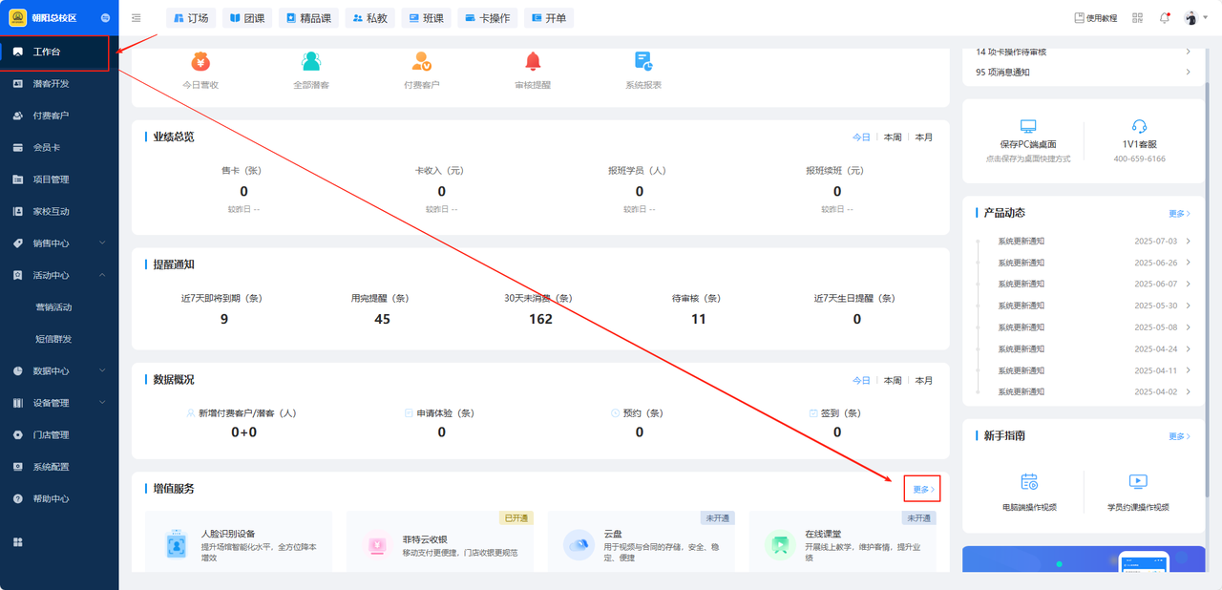Collapse sidebar with the hamburger icon
Viewport: 1222px width, 590px height.
137,18
